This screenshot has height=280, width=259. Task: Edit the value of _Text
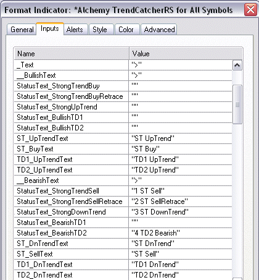[181, 65]
